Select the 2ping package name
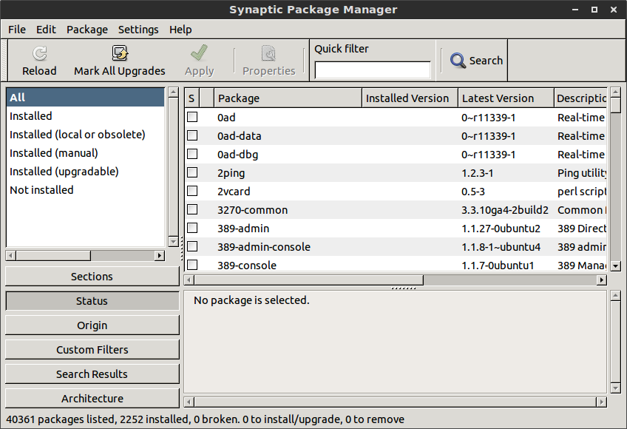627x429 pixels. [x=231, y=173]
